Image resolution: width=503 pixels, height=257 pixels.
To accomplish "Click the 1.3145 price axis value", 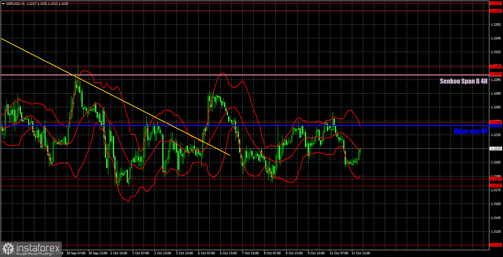I will pyautogui.click(x=496, y=218).
